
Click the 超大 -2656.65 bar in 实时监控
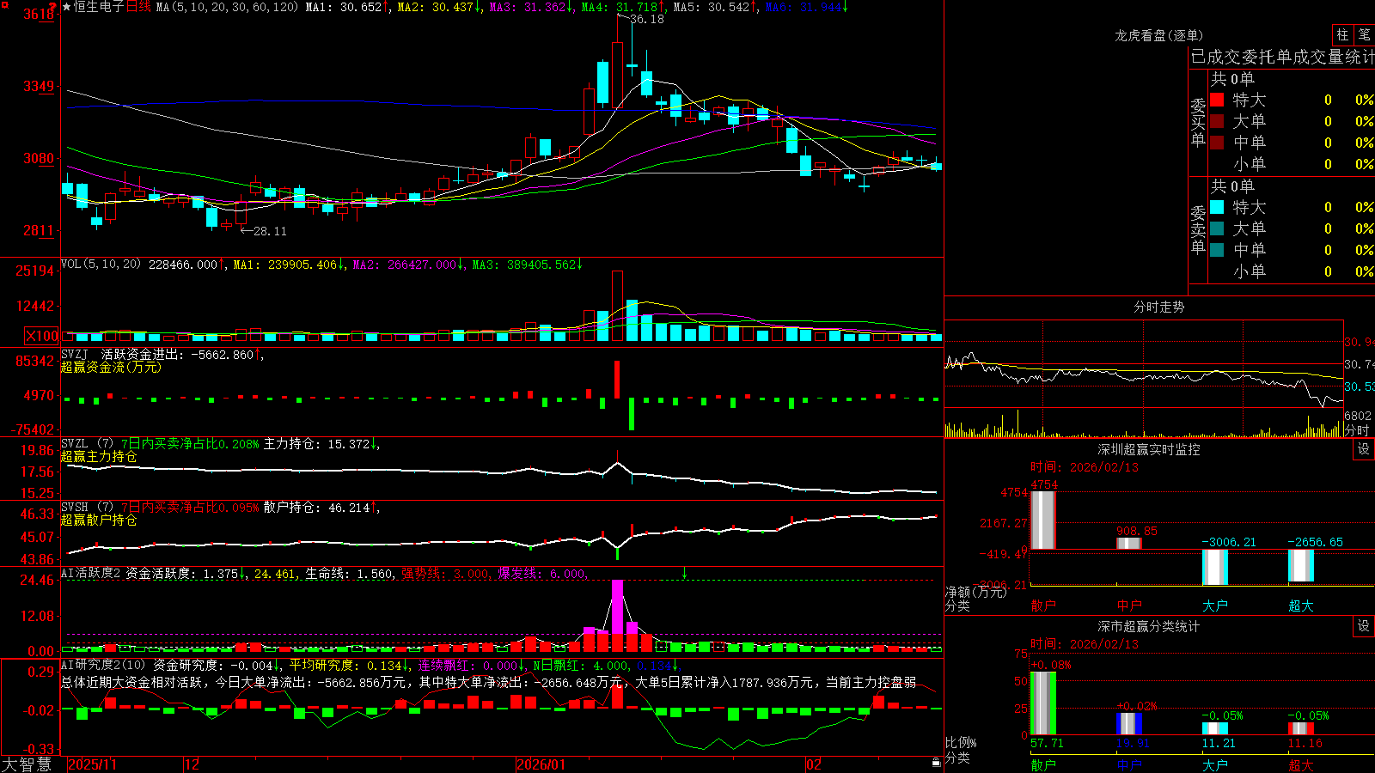1300,565
